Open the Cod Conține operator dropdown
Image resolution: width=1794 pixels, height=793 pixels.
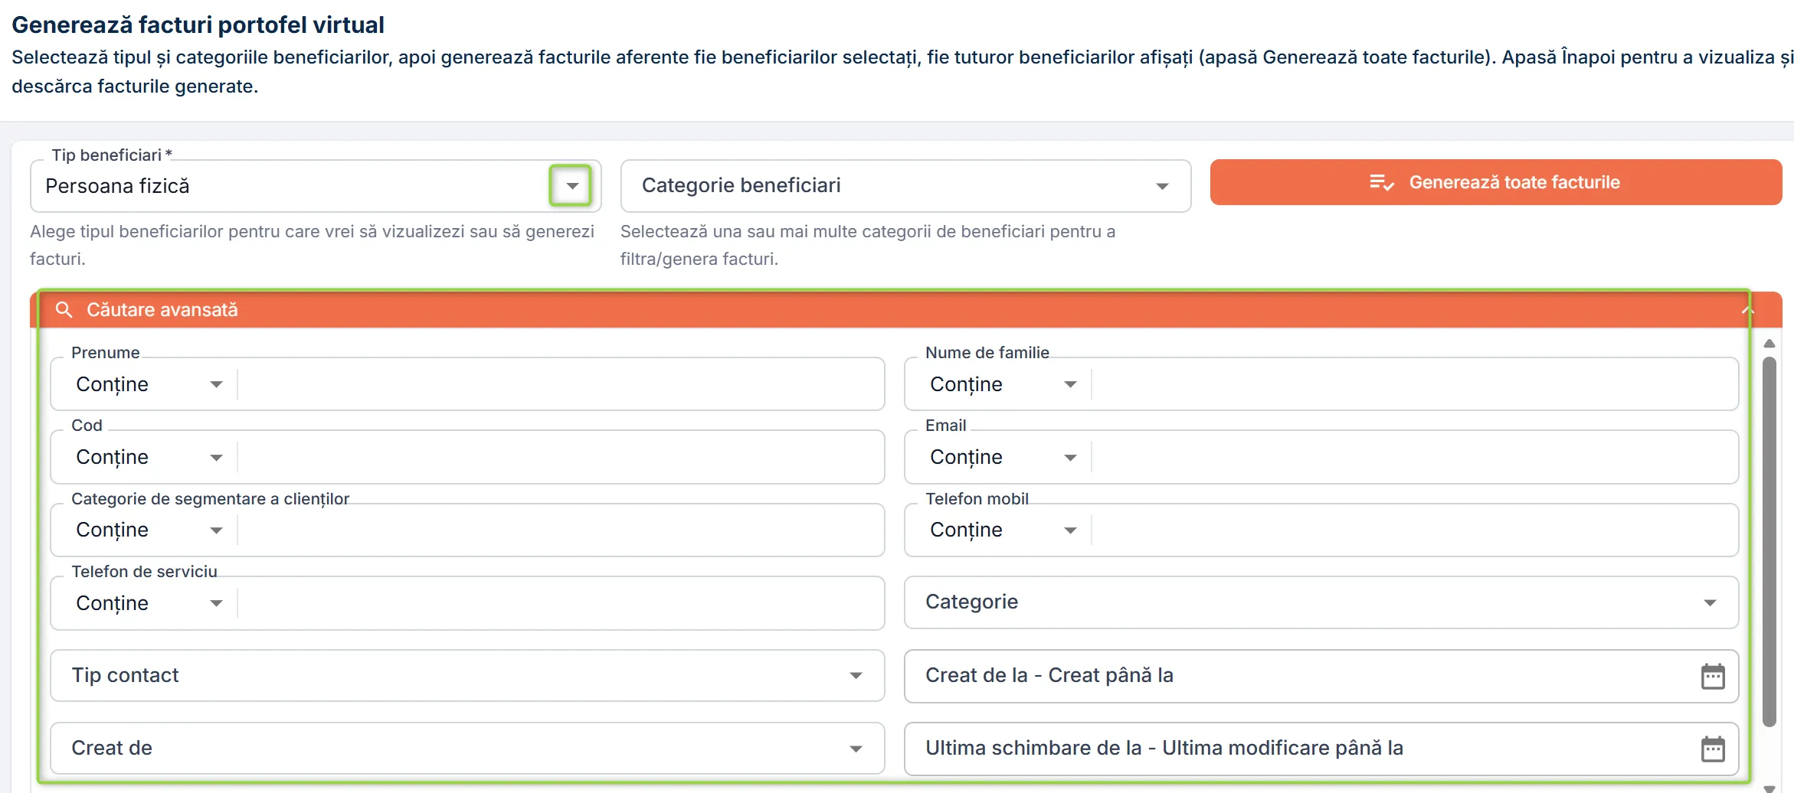[216, 458]
